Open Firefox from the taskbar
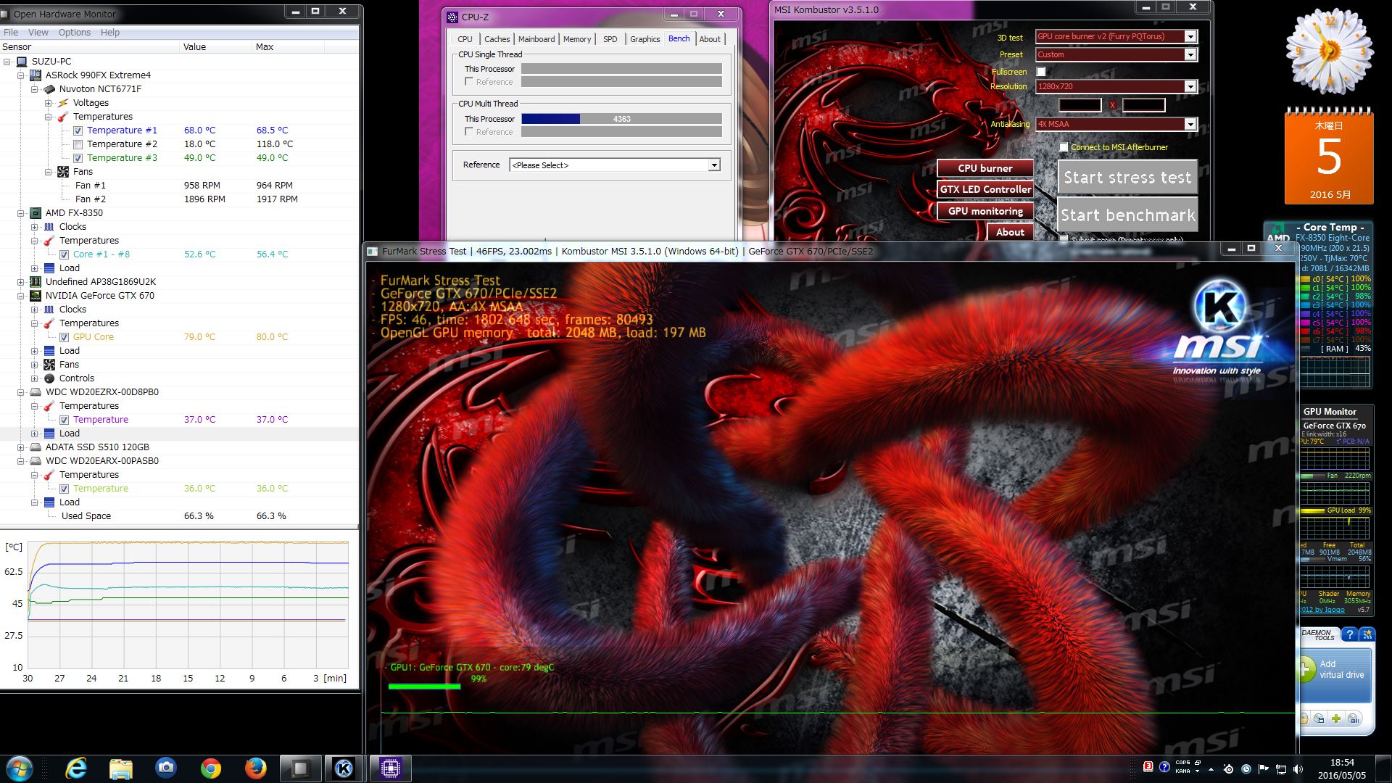This screenshot has height=783, width=1392. 255,768
